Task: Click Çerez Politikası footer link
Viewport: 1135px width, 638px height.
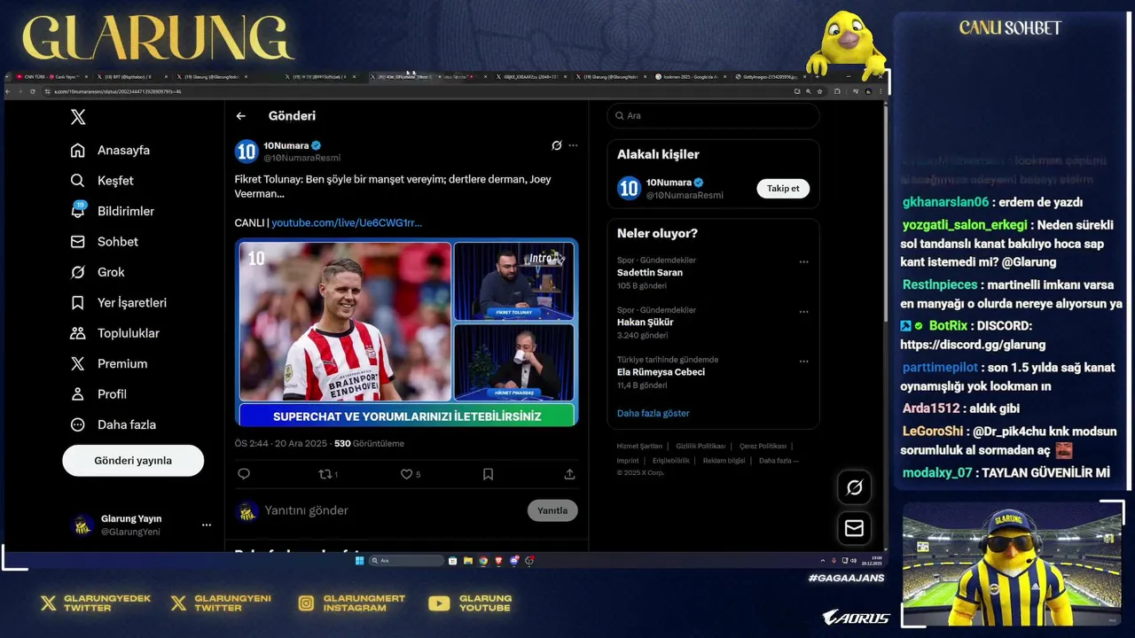Action: tap(763, 447)
